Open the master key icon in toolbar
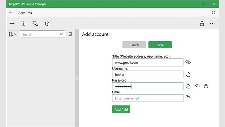The height and width of the screenshot is (127, 225). coord(35,23)
